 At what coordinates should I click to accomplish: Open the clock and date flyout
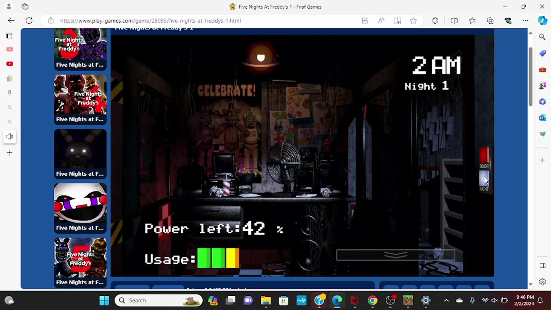(523, 301)
